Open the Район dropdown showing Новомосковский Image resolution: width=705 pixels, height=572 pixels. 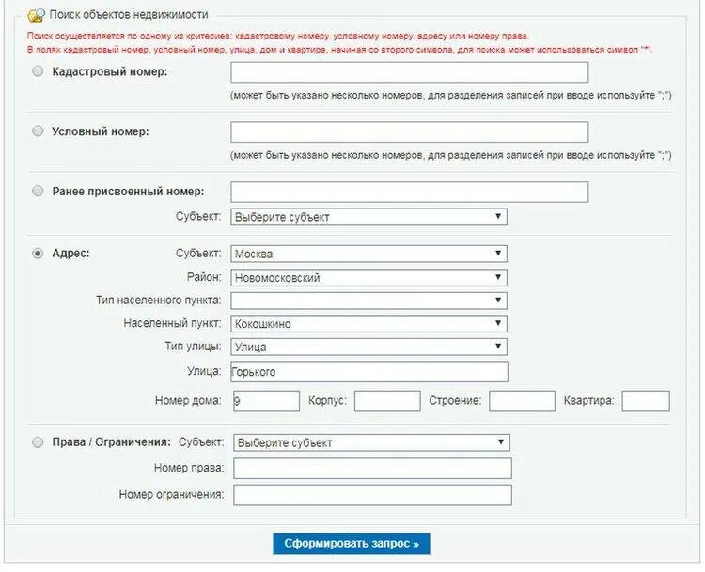point(368,277)
